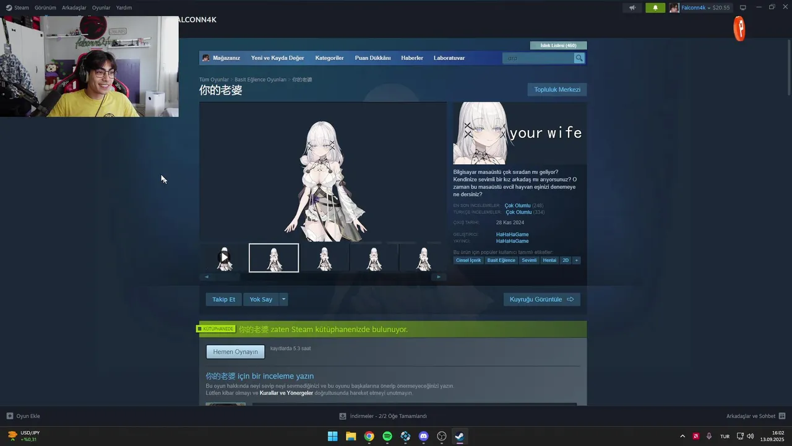The height and width of the screenshot is (446, 792).
Task: Click Oyun Ekle plus icon
Action: pos(9,416)
